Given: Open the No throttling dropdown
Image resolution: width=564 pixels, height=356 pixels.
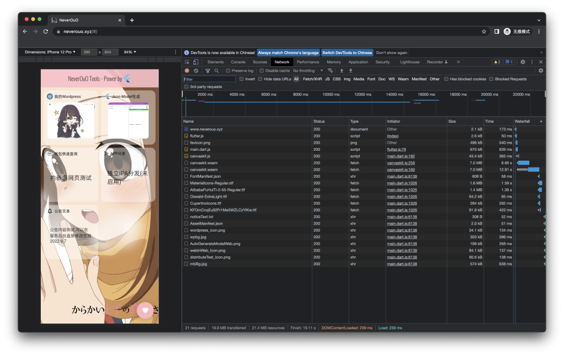Looking at the screenshot, I should tap(306, 71).
